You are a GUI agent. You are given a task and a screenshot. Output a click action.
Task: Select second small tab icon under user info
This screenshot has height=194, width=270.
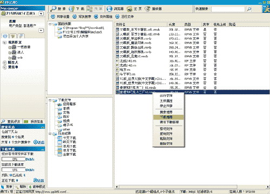[x=13, y=36]
